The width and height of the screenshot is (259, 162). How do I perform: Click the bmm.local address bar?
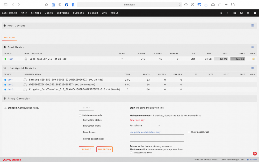(129, 5)
